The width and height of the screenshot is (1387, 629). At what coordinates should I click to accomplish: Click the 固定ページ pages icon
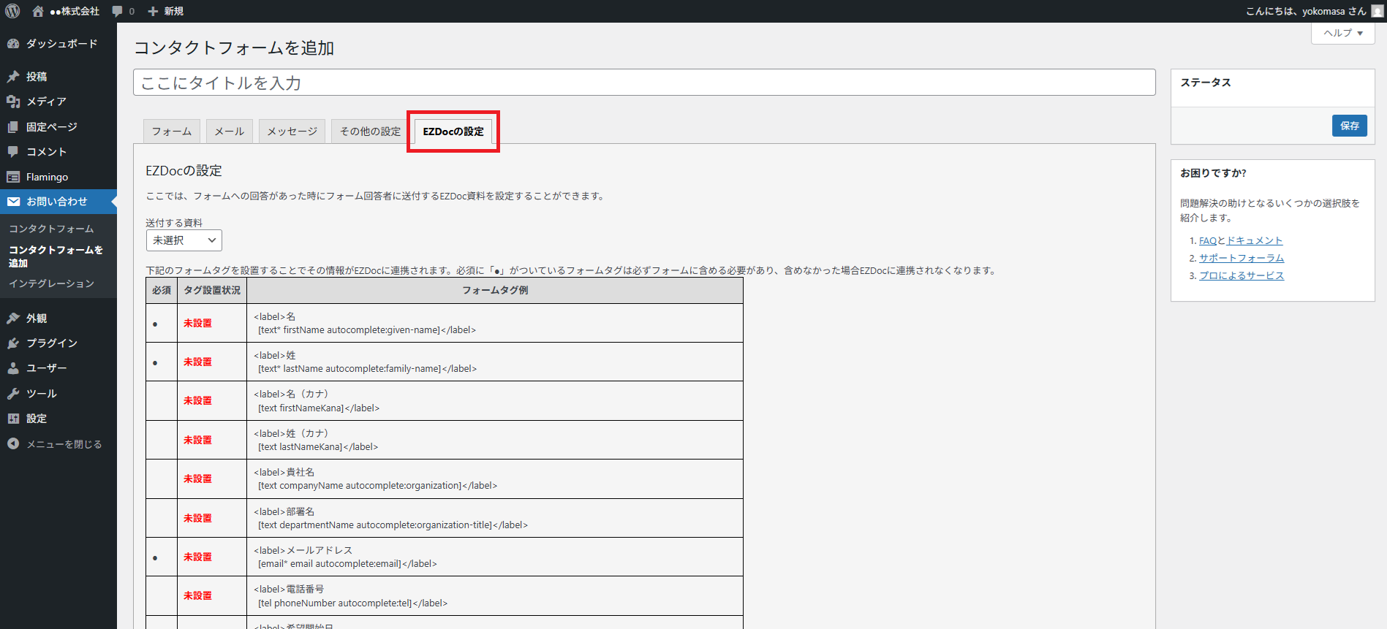[x=13, y=127]
